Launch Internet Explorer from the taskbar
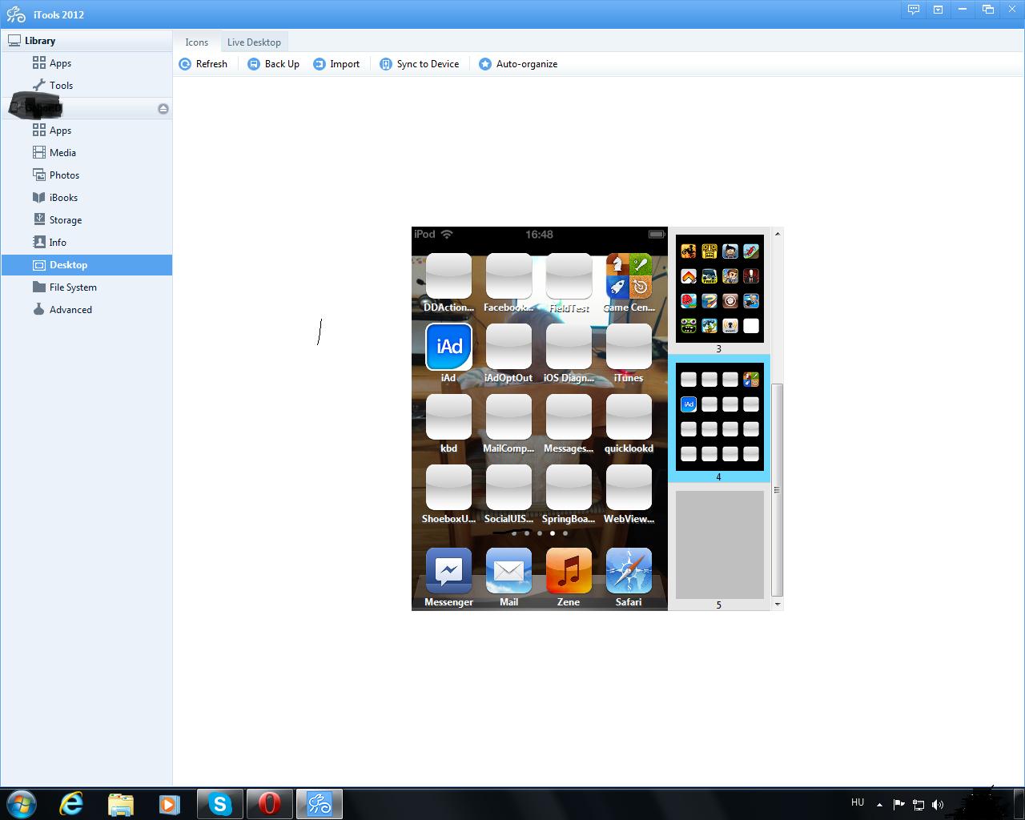The width and height of the screenshot is (1025, 820). (72, 804)
